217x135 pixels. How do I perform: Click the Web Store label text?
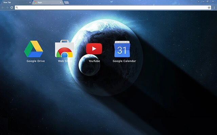[x=65, y=61]
